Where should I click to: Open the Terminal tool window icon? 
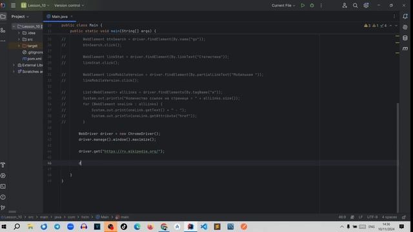[3, 186]
